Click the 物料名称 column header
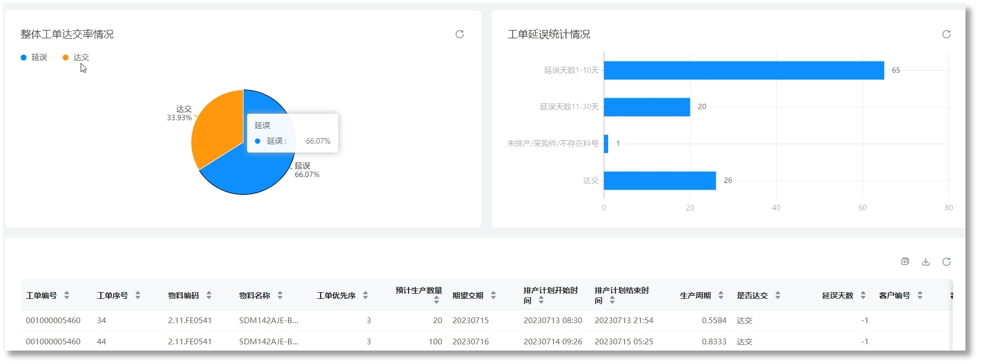This screenshot has width=981, height=364. tap(254, 295)
